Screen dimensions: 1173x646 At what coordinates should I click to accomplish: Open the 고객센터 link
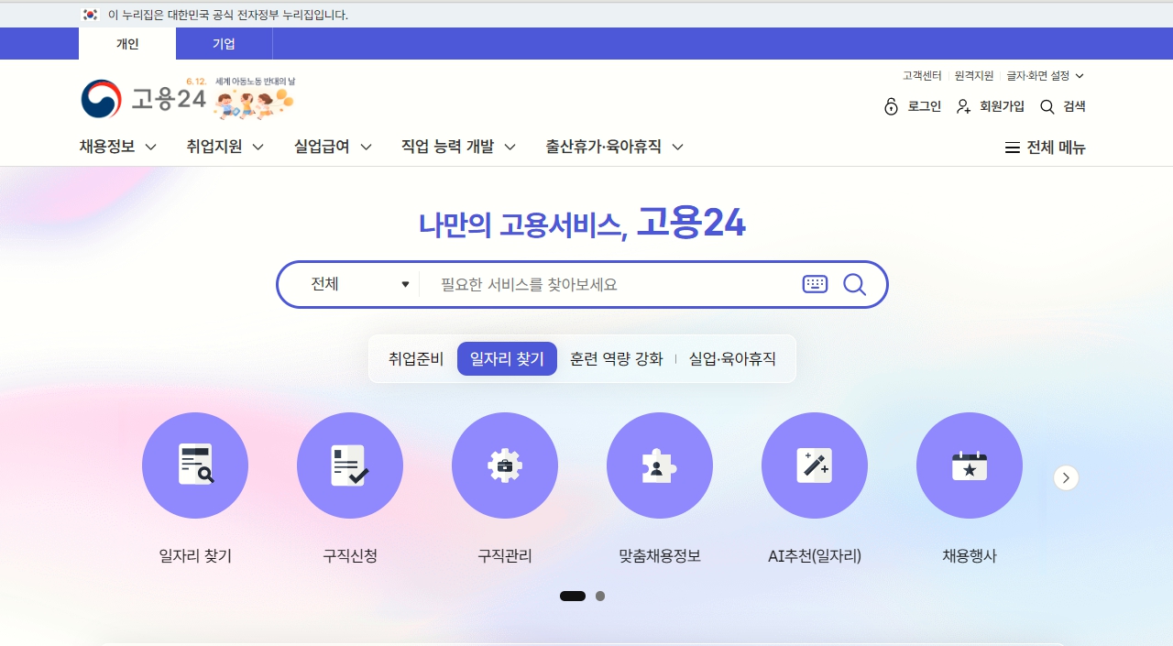click(x=922, y=76)
